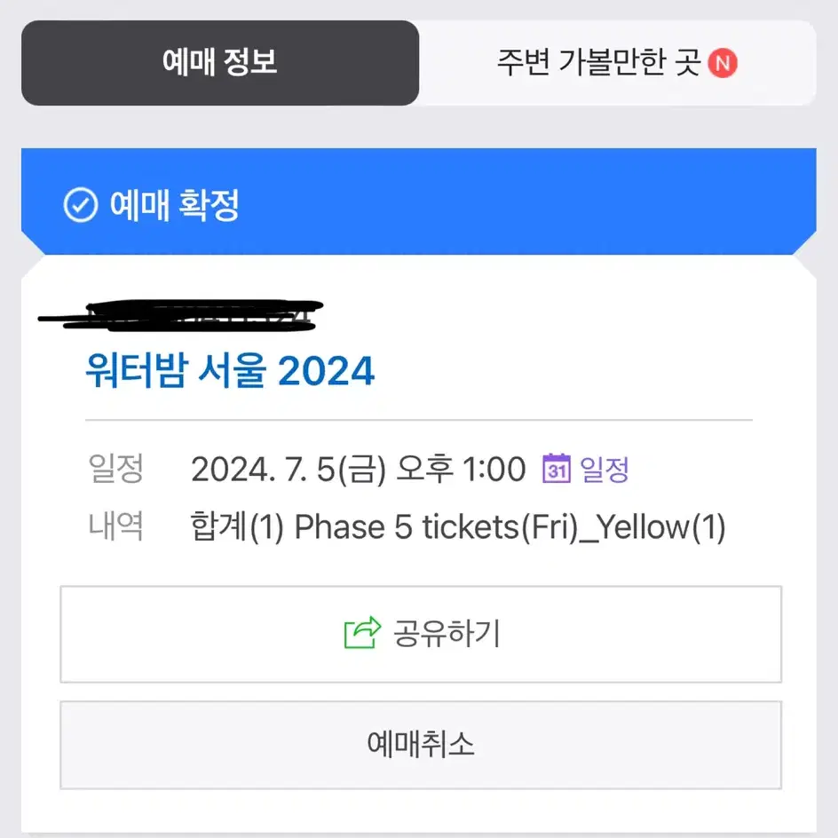Click the 2024 year in the event title
The height and width of the screenshot is (838, 838).
(x=326, y=371)
